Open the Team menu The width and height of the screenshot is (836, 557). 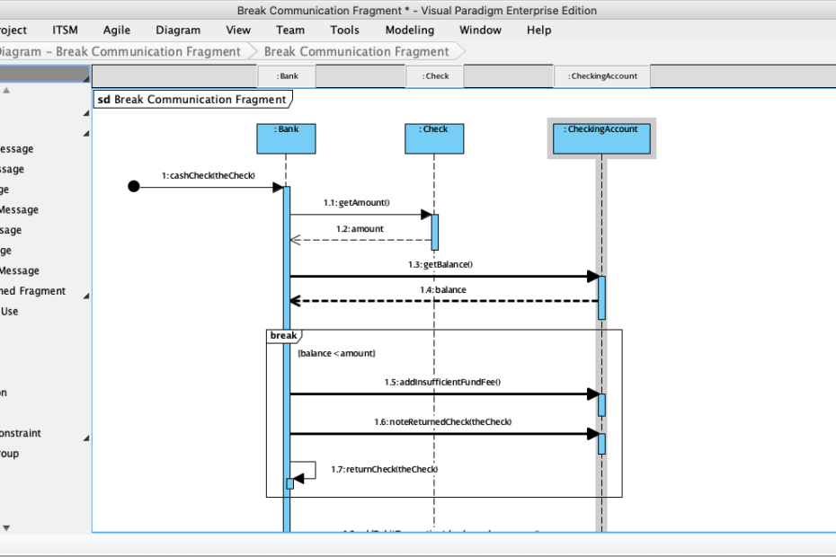[x=289, y=30]
